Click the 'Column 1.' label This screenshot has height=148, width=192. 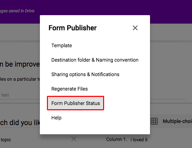pyautogui.click(x=116, y=139)
